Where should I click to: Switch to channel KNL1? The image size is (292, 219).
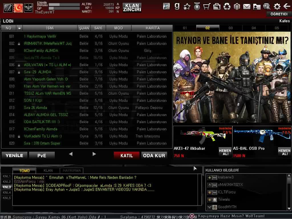(x=7, y=176)
